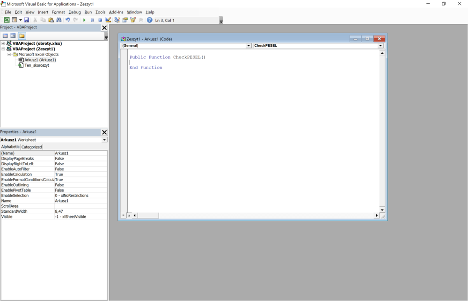Open the Arkusz1 Worksheet object dropdown

coord(104,140)
